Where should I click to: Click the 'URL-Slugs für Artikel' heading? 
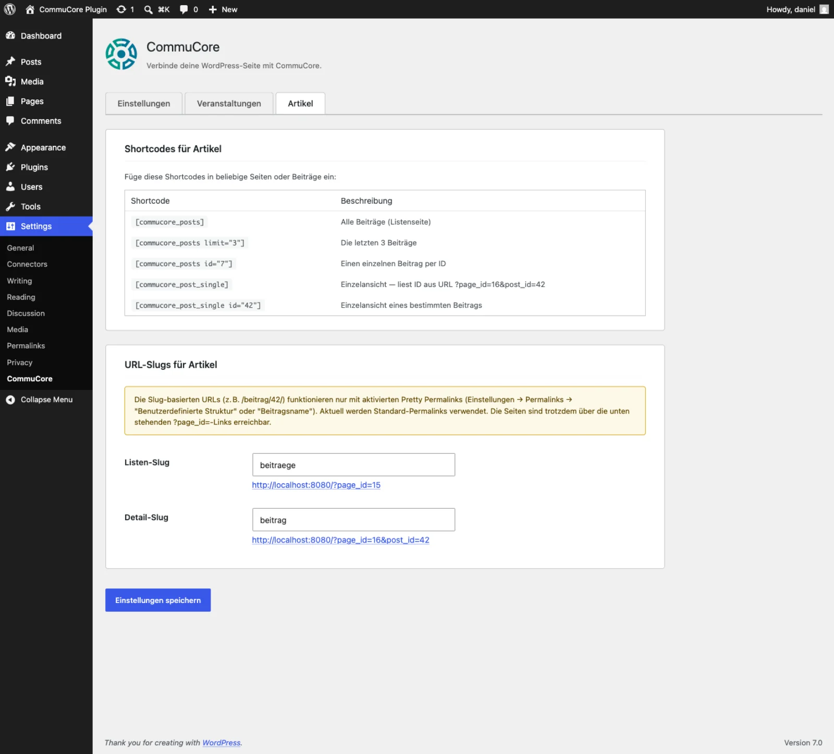pos(170,365)
